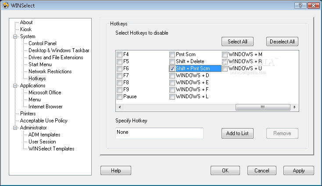
Task: Open the About tree item
Action: [x=26, y=22]
